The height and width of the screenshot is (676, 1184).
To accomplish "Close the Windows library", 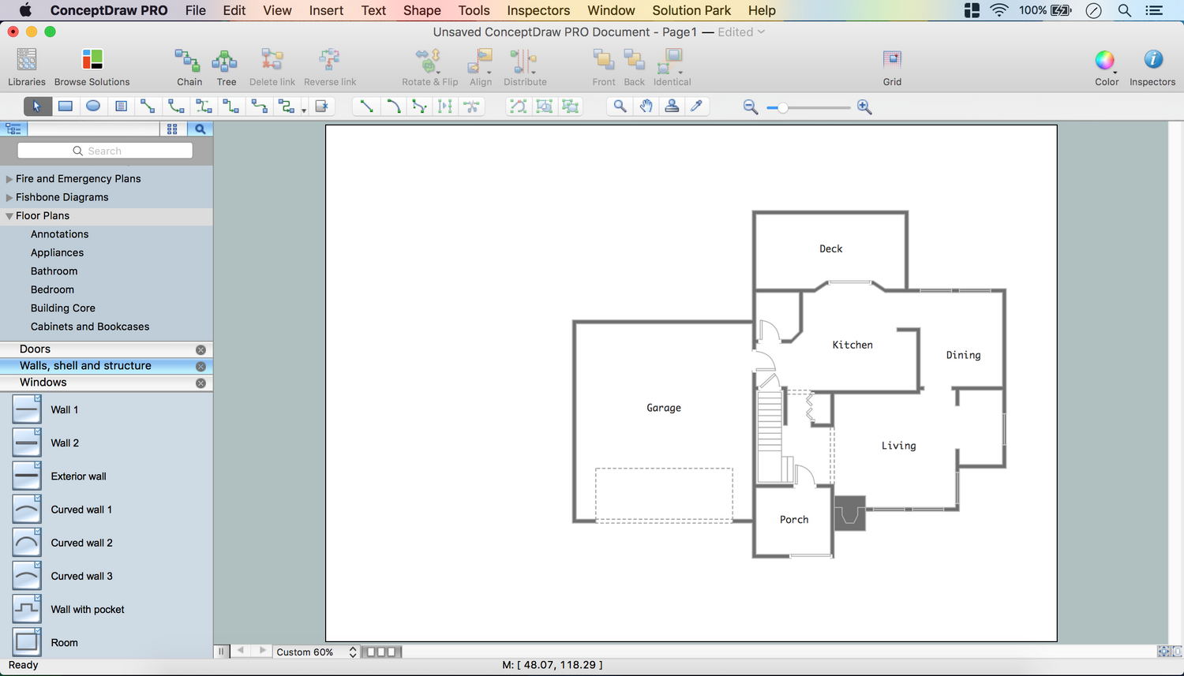I will click(x=200, y=383).
